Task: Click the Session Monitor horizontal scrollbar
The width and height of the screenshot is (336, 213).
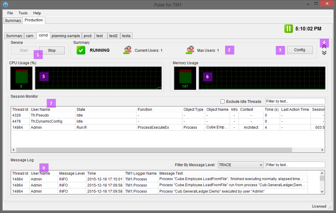Action: point(164,150)
